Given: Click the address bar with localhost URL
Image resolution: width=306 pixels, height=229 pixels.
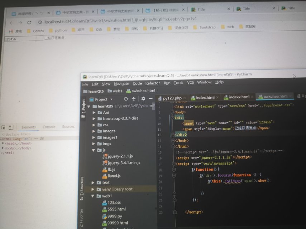Looking at the screenshot, I should pyautogui.click(x=120, y=20).
